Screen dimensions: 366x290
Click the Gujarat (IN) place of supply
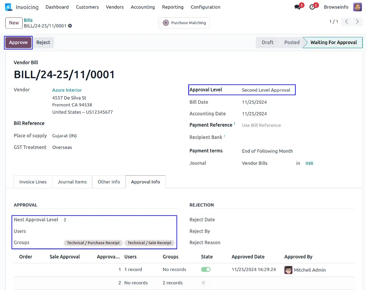64,136
